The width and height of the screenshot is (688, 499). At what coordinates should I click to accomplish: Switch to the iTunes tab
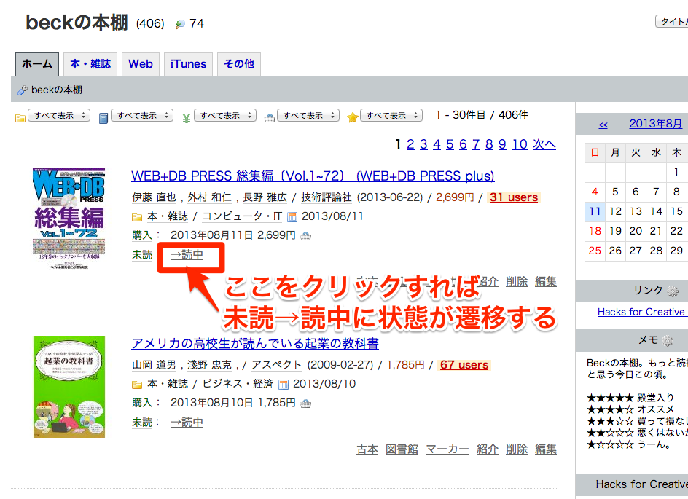click(x=188, y=64)
